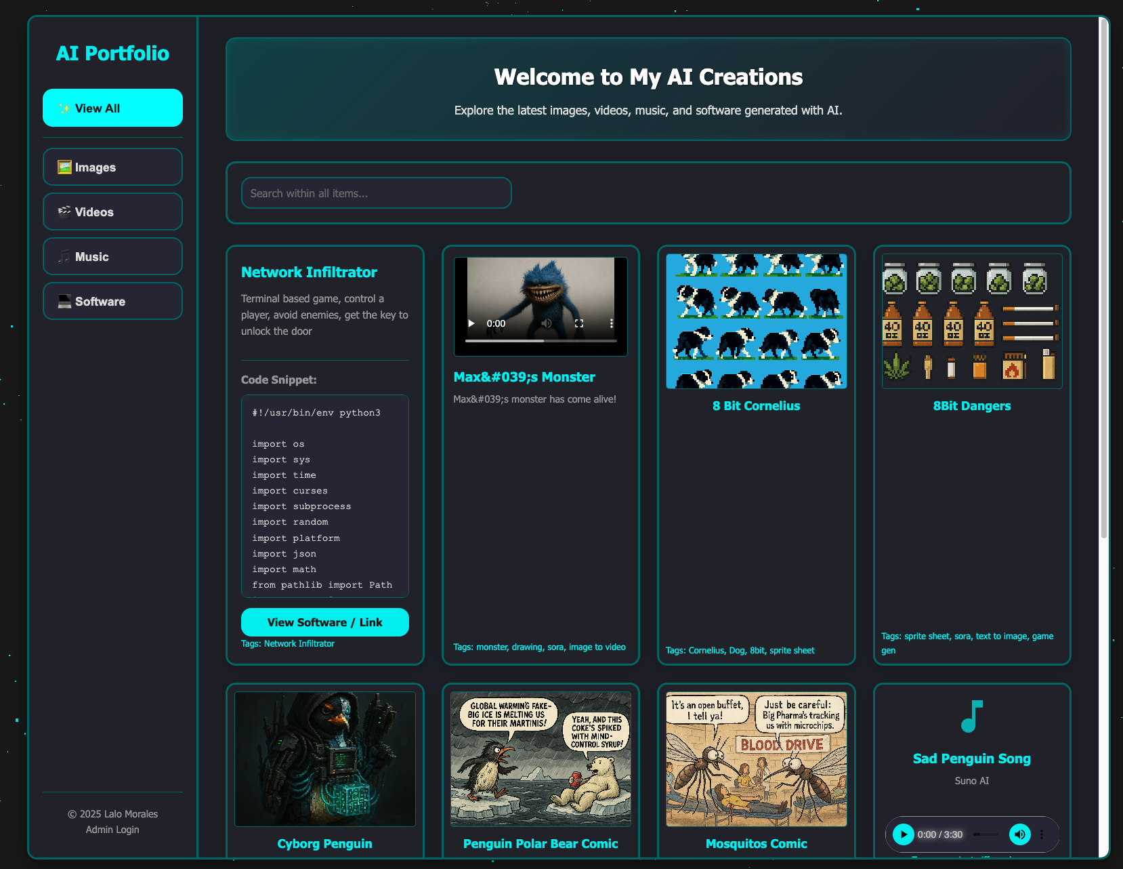Mute the Sad Penguin Song audio
1123x869 pixels.
1020,834
